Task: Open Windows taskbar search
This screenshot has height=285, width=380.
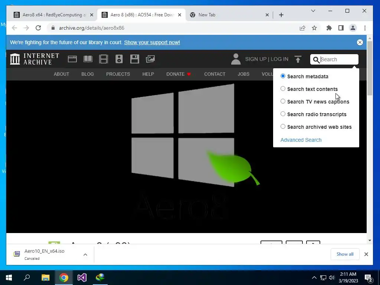Action: point(27,278)
